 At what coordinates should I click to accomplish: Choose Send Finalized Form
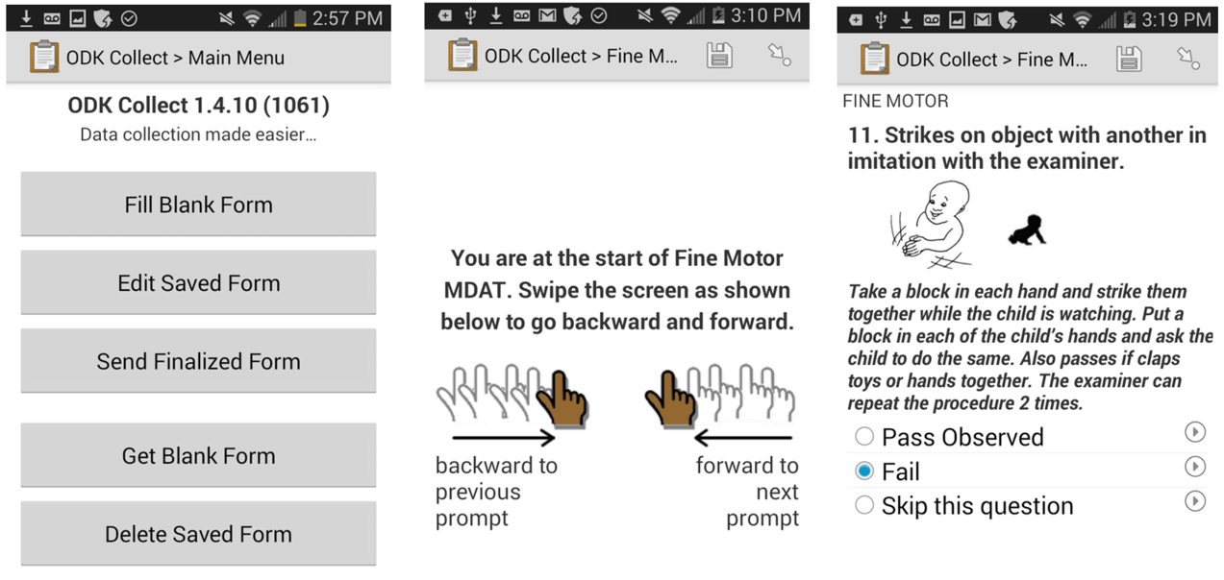pyautogui.click(x=198, y=362)
